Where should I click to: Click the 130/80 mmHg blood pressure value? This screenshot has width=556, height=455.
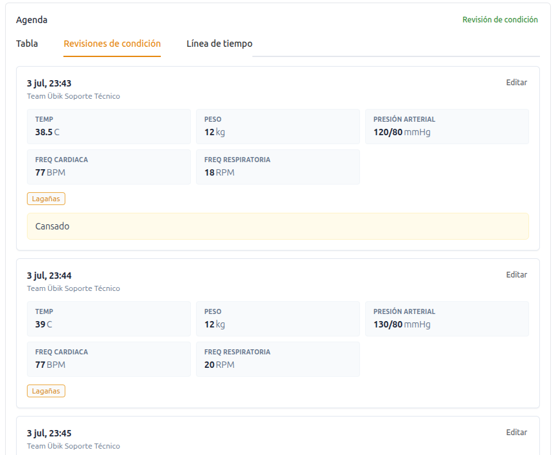coord(402,324)
